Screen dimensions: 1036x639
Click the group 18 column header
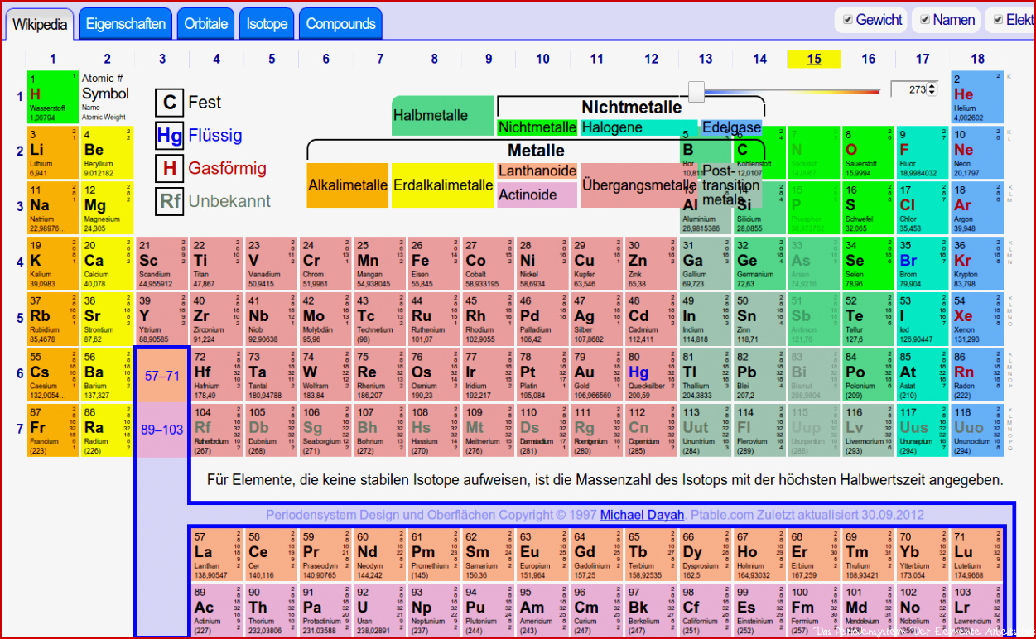pos(978,59)
